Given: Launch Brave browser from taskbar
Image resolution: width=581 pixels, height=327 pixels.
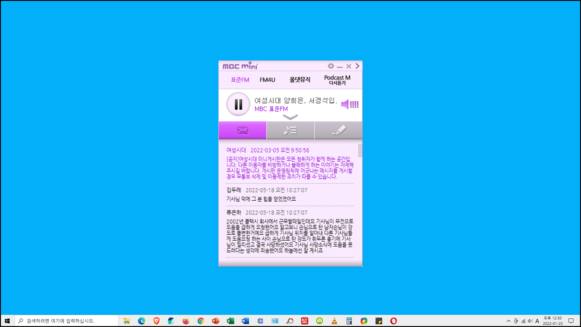Looking at the screenshot, I should [156, 321].
